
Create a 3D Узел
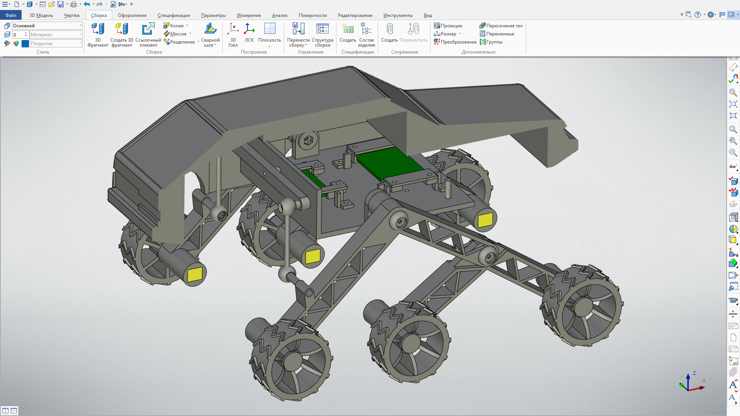click(x=233, y=35)
